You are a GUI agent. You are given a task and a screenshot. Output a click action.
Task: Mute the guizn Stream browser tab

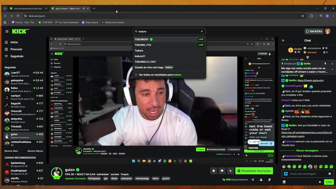tap(83, 8)
